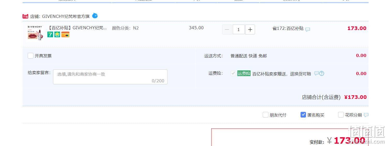This screenshot has width=387, height=146.
Task: Click the Tmall logo icon beside the store name
Action: (25, 17)
